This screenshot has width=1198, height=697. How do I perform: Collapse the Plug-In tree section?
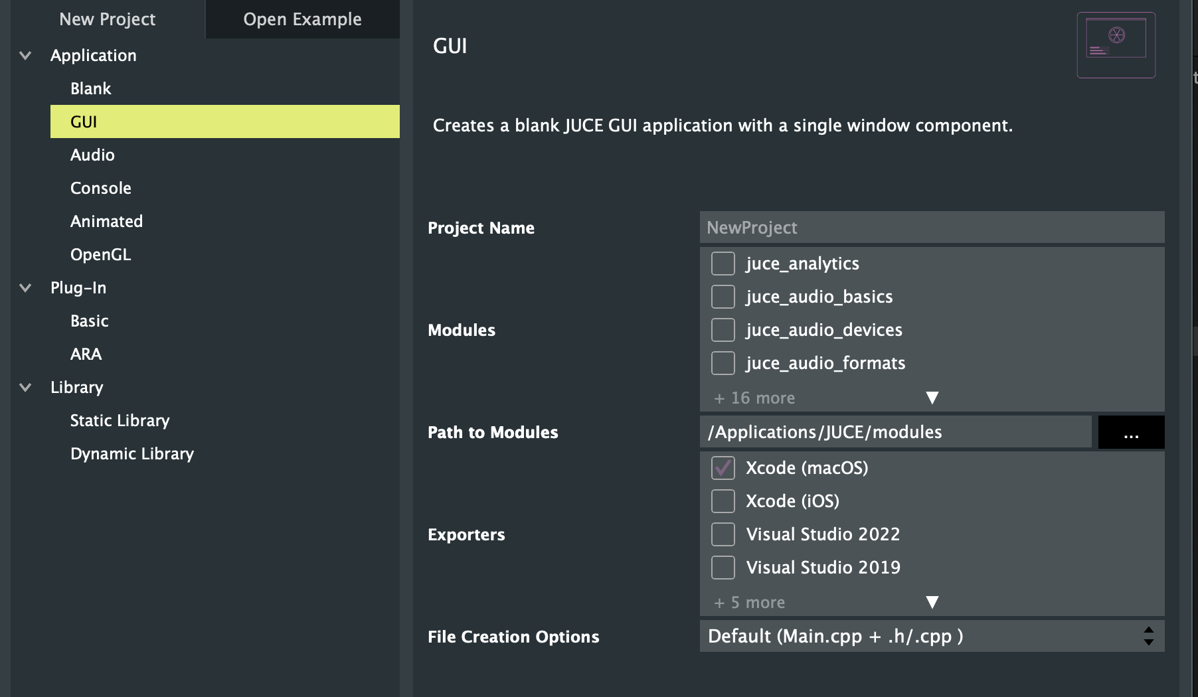click(x=26, y=288)
